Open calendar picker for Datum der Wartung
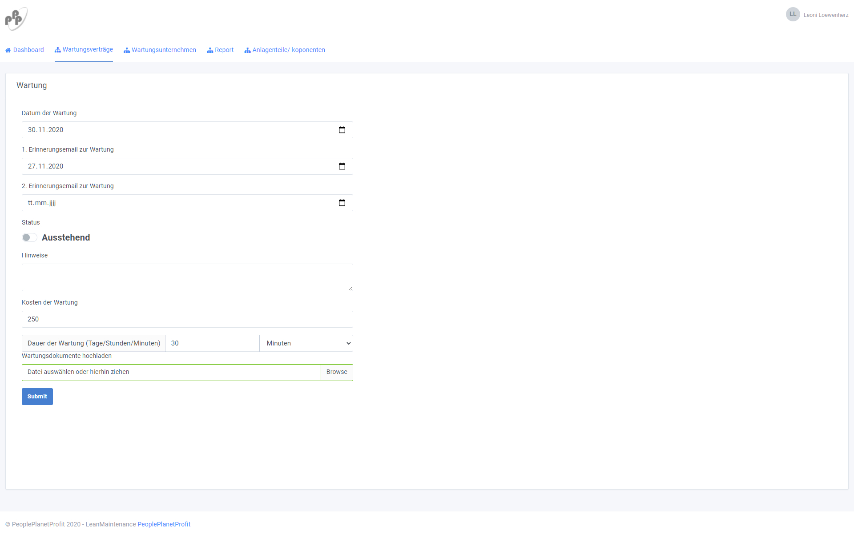Image resolution: width=854 pixels, height=538 pixels. [342, 130]
